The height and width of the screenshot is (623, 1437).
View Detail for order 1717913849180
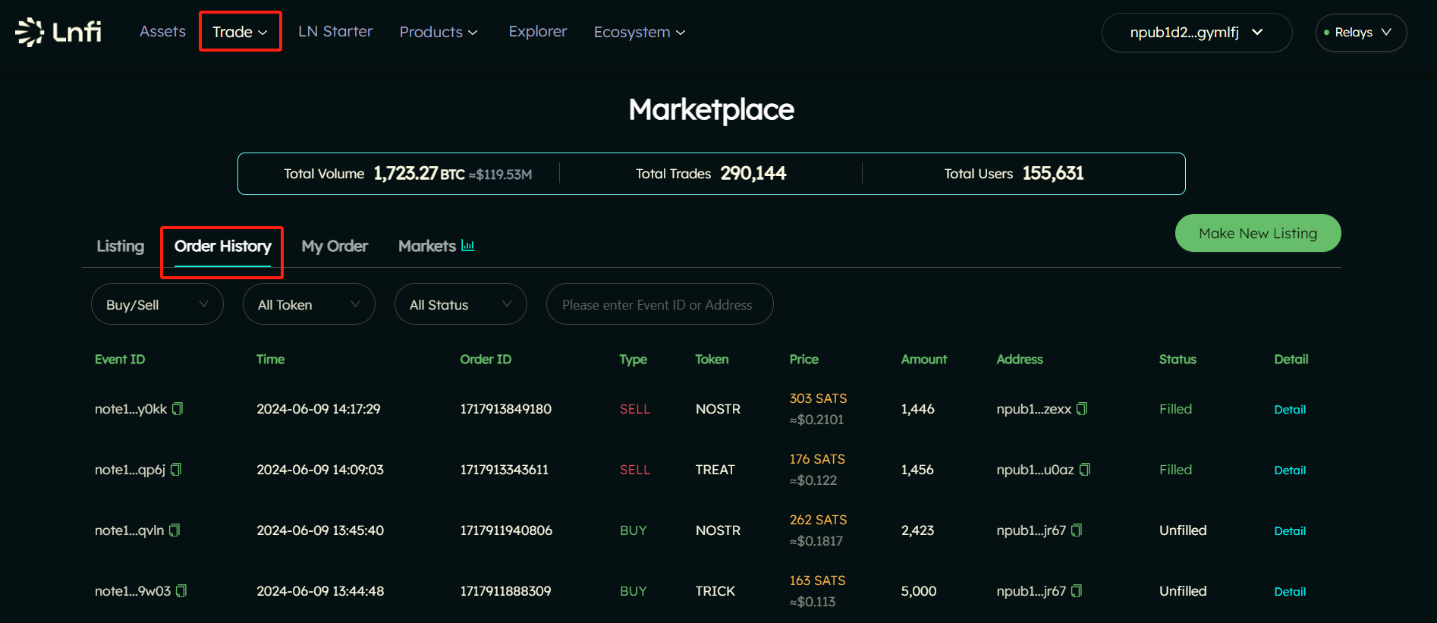(1290, 409)
